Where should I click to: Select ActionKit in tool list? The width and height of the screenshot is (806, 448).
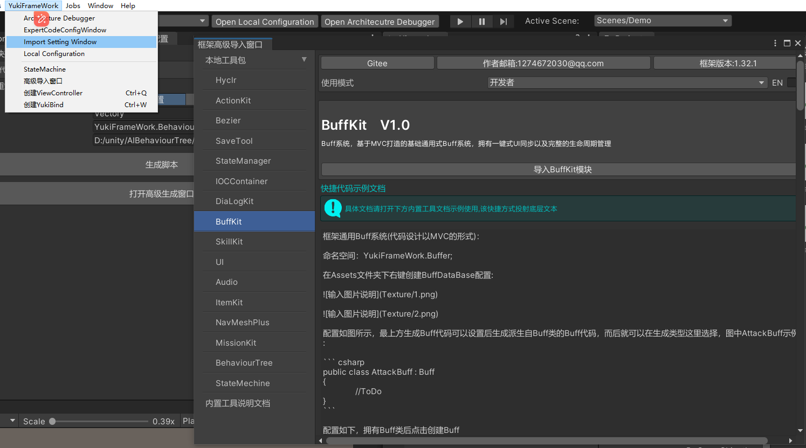(254, 100)
